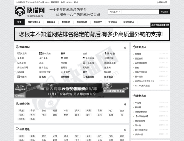Click the 途牛旅游 site icon
This screenshot has height=141, width=184.
84,58
